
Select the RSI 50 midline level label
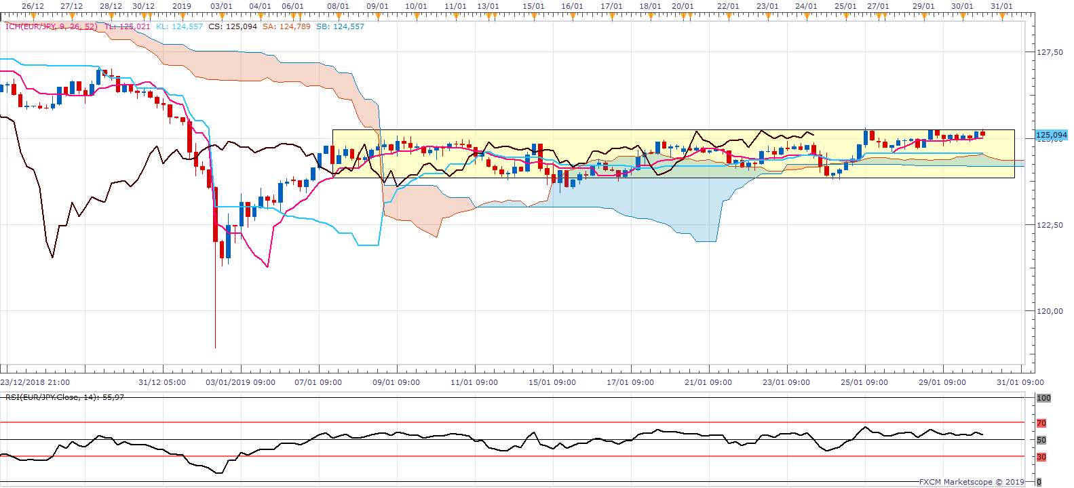[1041, 440]
